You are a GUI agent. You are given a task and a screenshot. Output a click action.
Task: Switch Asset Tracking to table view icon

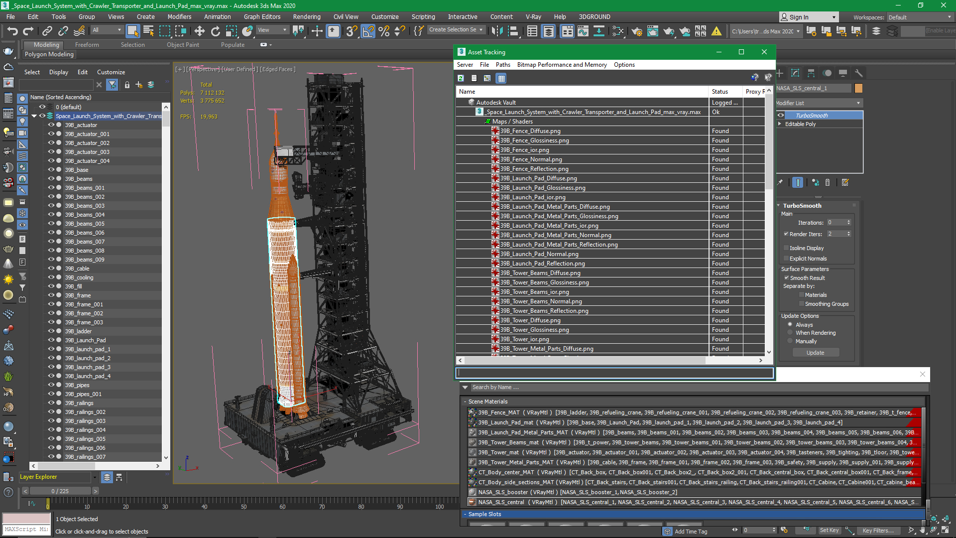501,78
